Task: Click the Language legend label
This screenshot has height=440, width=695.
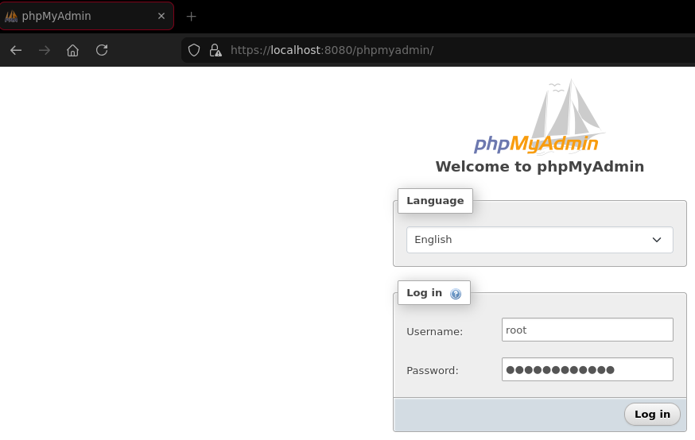Action: [435, 200]
